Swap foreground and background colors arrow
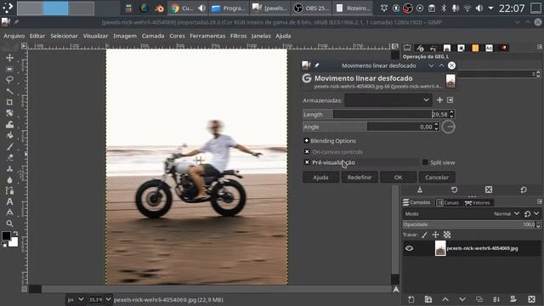 [15, 234]
